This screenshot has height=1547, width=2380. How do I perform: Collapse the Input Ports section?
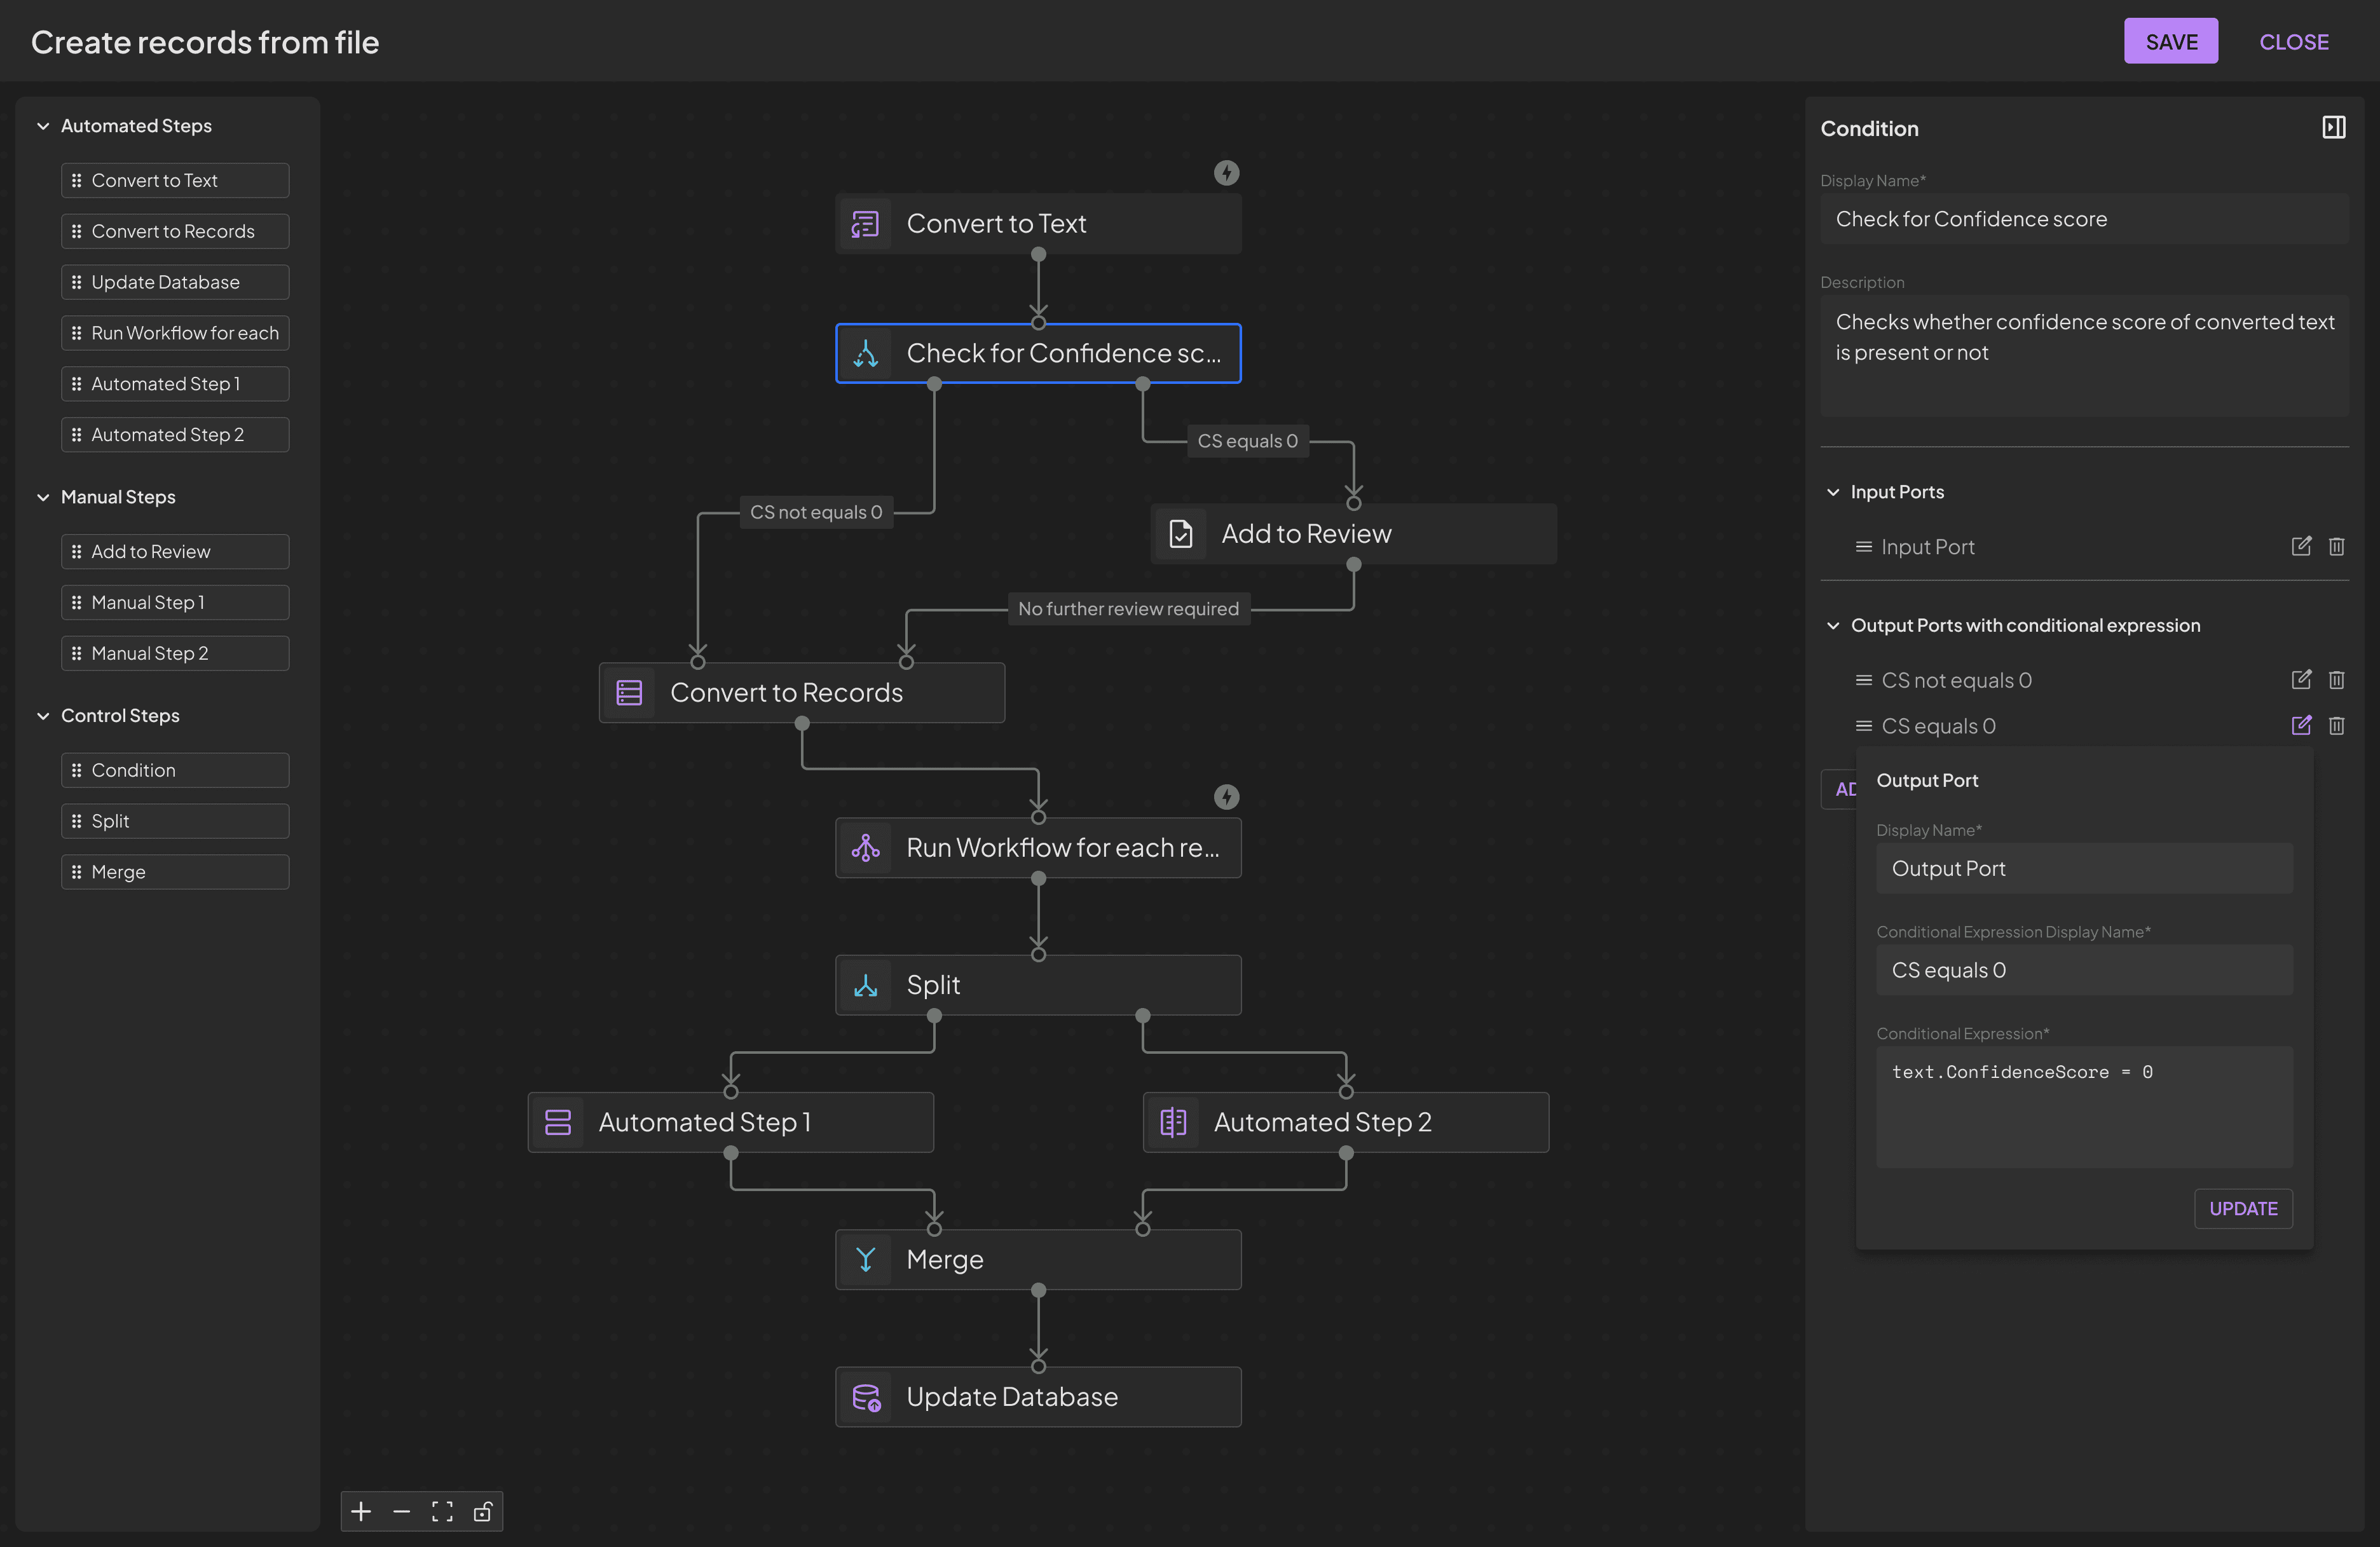(1834, 491)
